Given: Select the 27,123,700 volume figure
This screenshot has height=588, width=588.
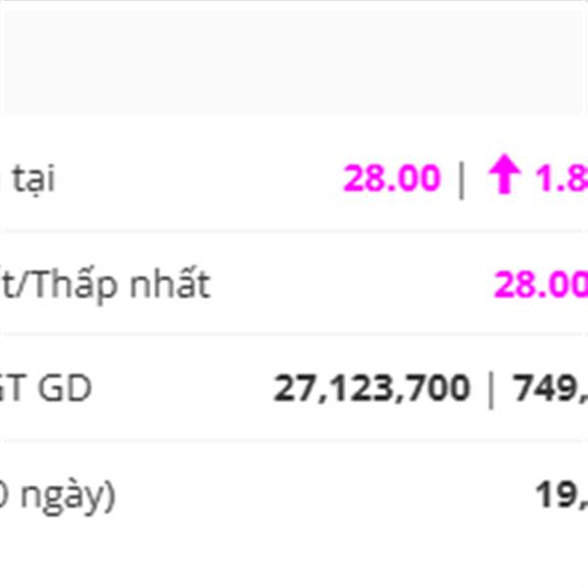Looking at the screenshot, I should 371,389.
